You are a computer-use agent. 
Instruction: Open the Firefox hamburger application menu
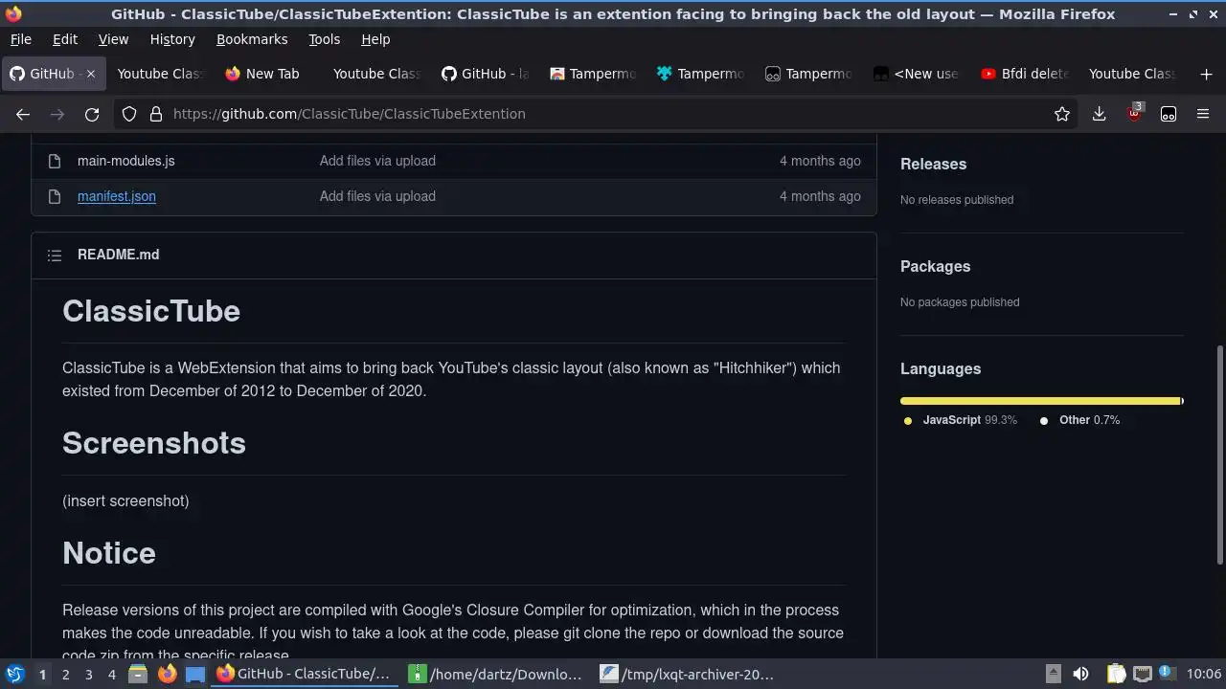pyautogui.click(x=1203, y=114)
